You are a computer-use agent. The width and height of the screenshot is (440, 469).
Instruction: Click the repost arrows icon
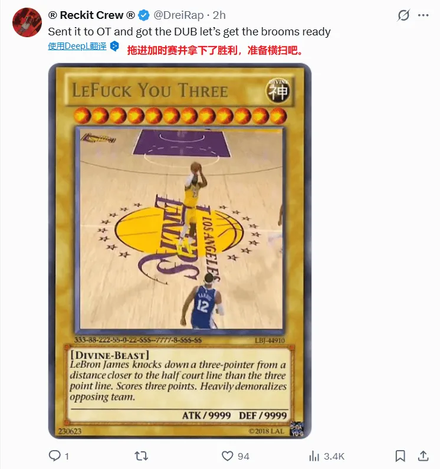[141, 456]
